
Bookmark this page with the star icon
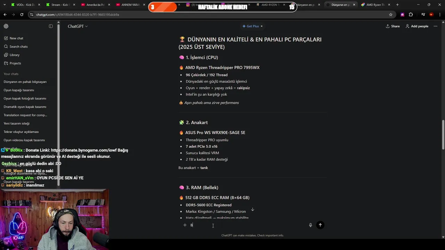point(391,15)
